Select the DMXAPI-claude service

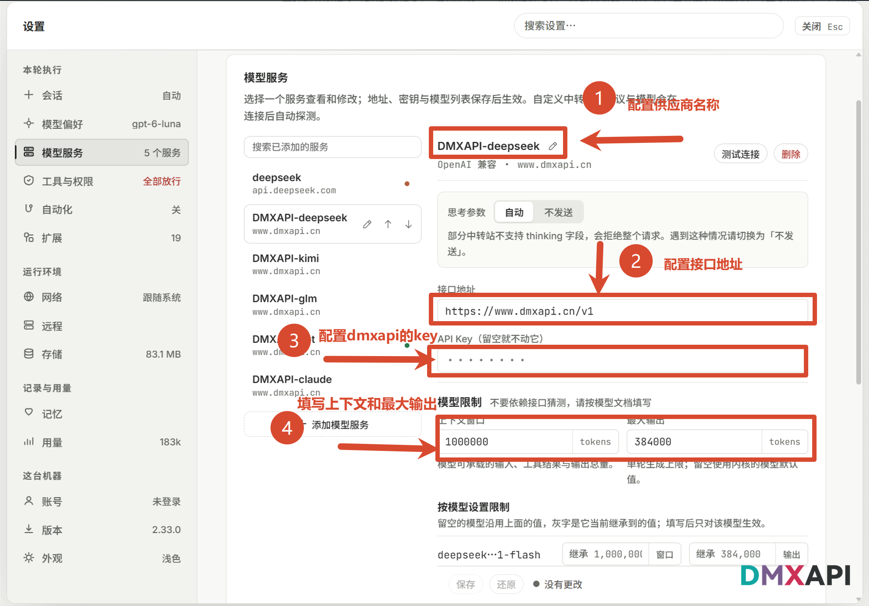(332, 385)
